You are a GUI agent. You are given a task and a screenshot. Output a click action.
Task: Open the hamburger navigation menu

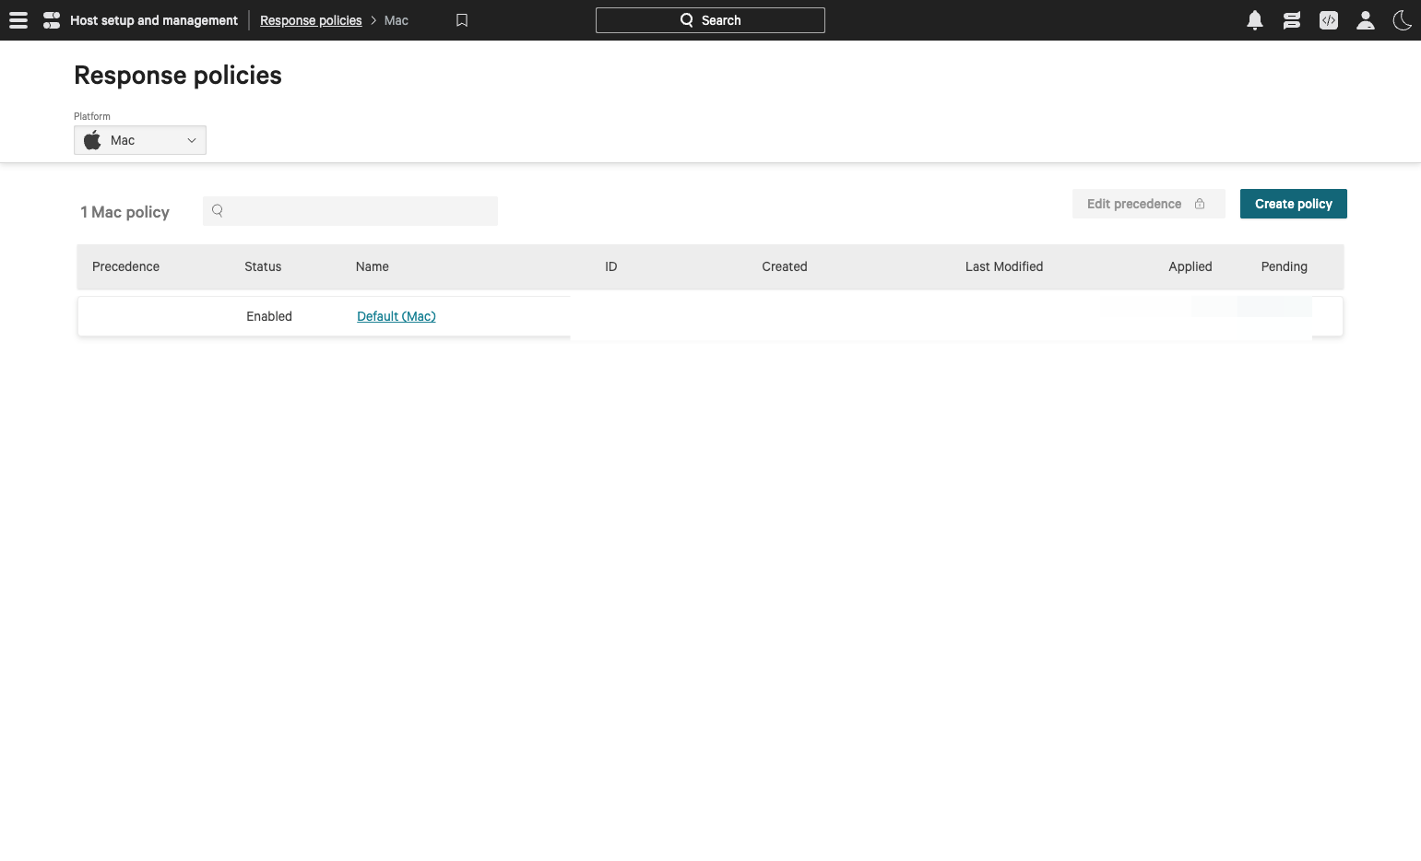point(18,20)
